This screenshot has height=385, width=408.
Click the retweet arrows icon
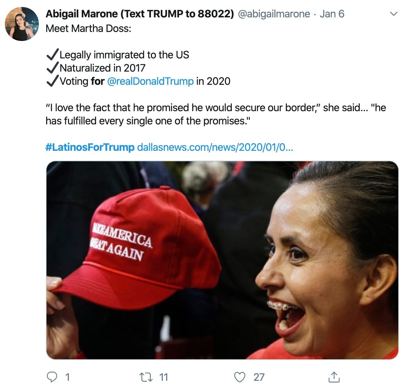(x=146, y=377)
